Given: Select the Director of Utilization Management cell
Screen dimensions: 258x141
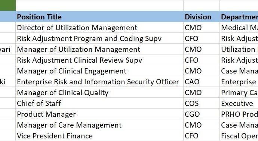Looking at the screenshot, I should [x=99, y=27].
